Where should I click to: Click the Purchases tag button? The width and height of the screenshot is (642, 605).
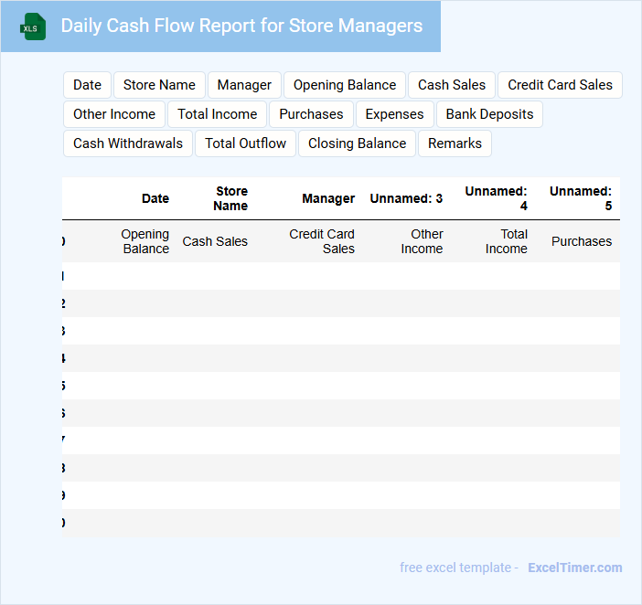coord(311,114)
